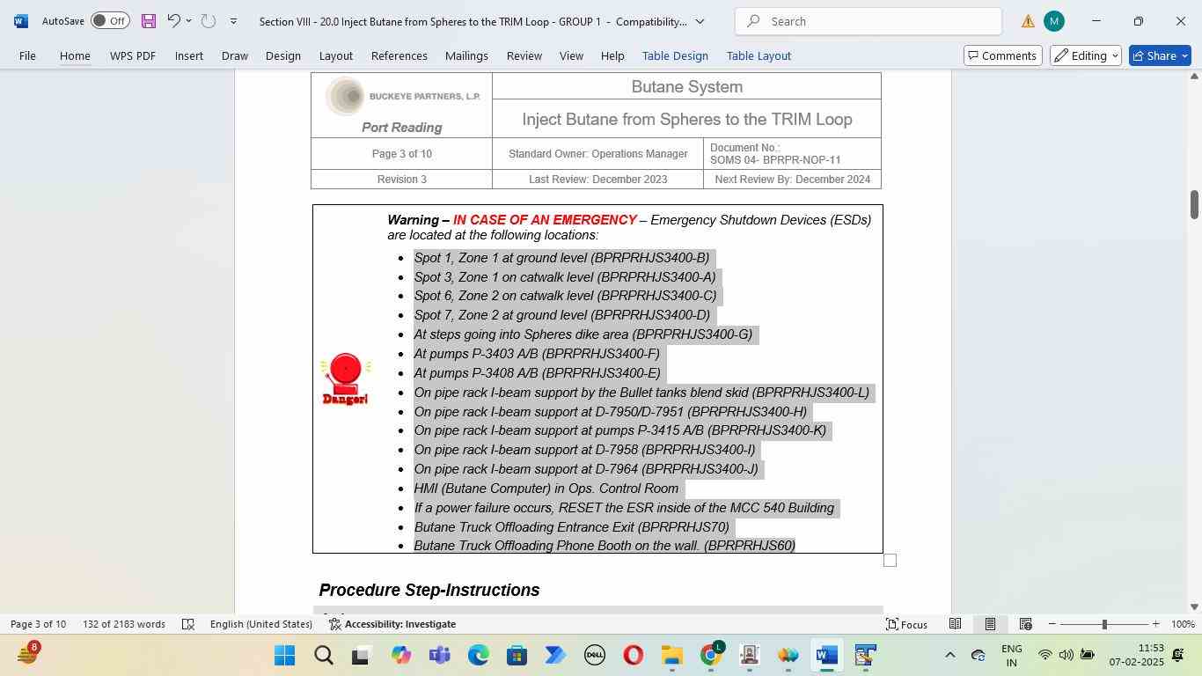Click the Danger alarm bell image

(x=345, y=379)
